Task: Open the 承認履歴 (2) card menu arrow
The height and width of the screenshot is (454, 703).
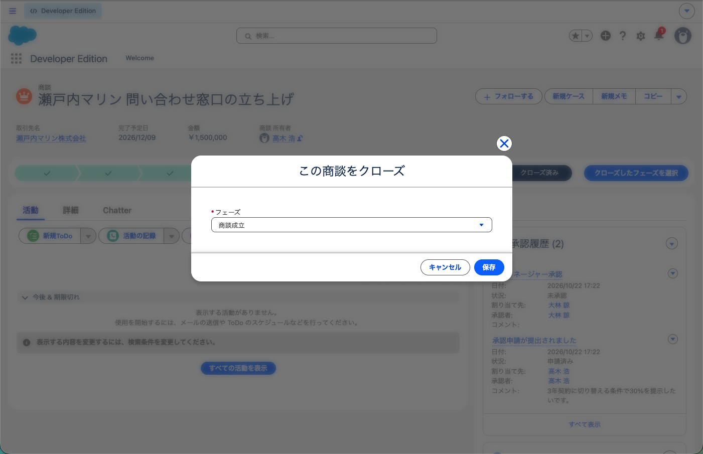Action: point(672,244)
